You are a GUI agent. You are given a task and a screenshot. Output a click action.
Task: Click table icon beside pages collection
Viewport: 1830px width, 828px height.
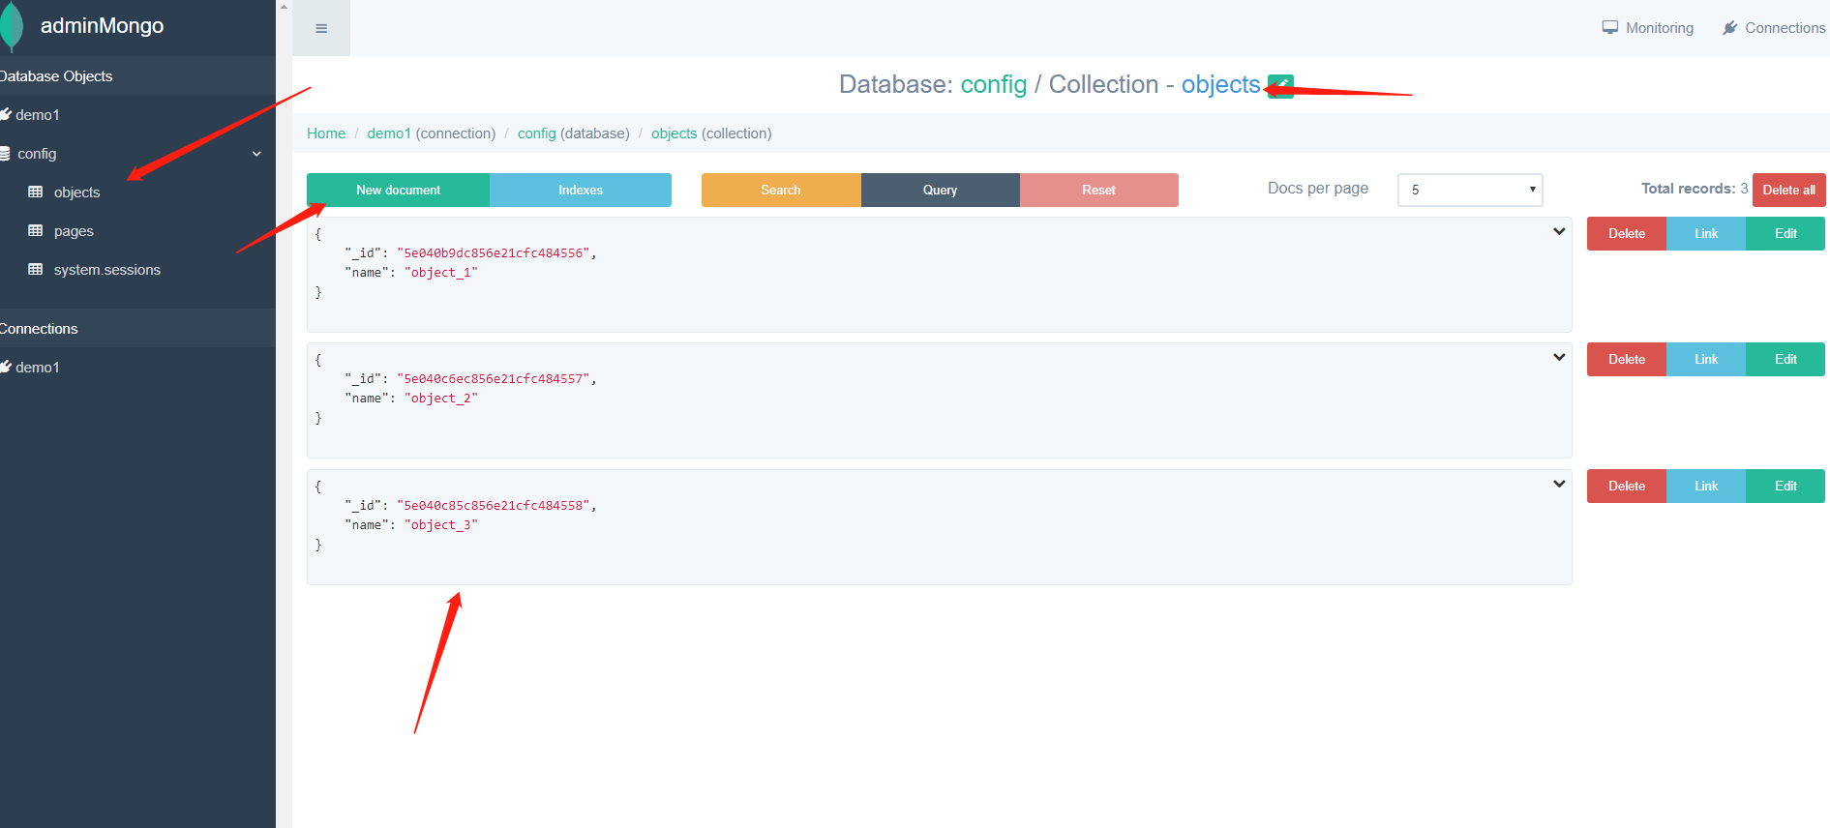(x=36, y=230)
